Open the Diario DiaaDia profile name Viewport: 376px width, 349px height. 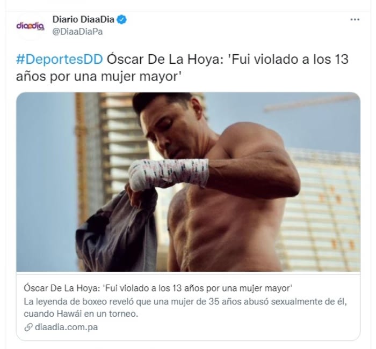point(83,19)
